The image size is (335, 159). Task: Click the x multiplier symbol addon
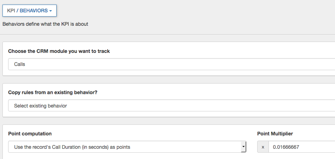pos(263,147)
